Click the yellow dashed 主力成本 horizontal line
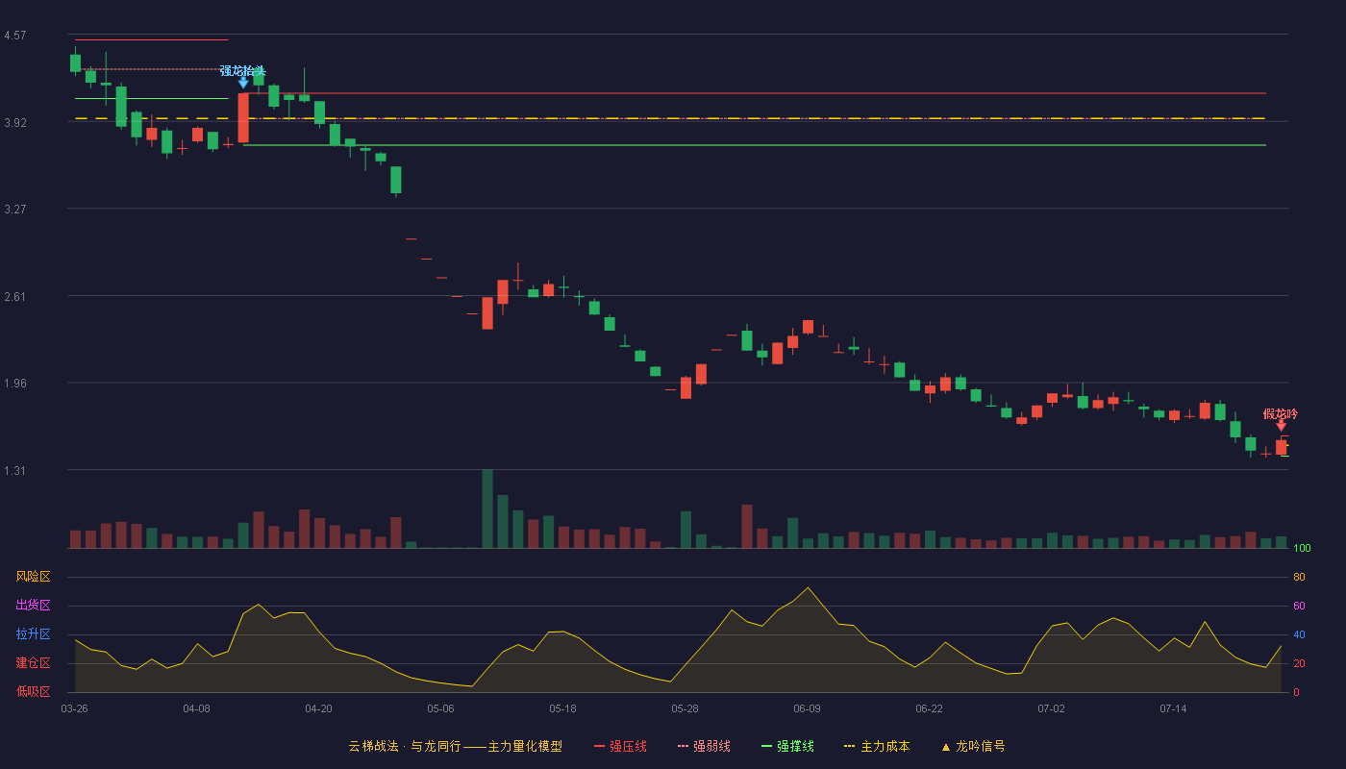1346x769 pixels. tap(670, 119)
